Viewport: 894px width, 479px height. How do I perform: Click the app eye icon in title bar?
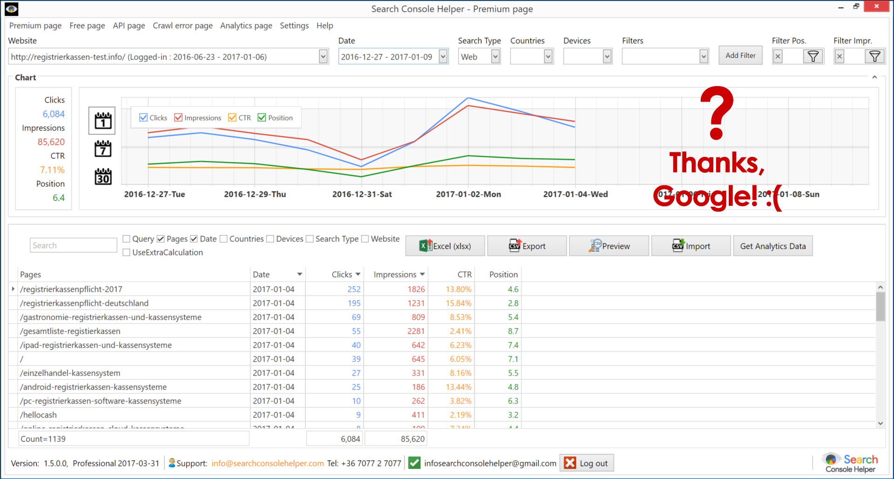click(x=11, y=8)
